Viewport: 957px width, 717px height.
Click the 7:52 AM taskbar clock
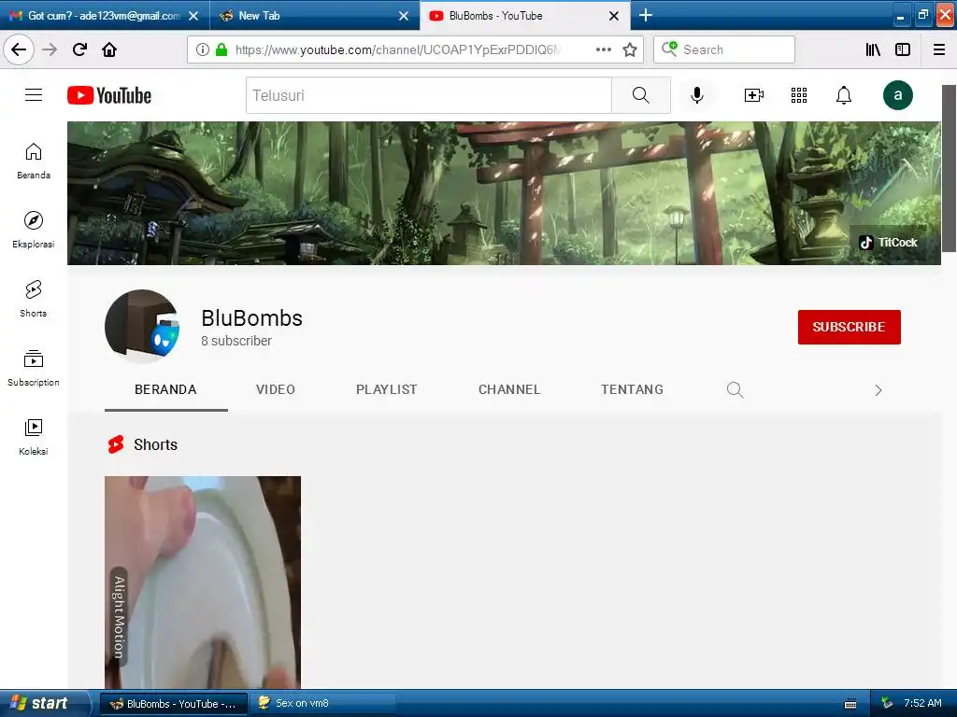point(922,704)
